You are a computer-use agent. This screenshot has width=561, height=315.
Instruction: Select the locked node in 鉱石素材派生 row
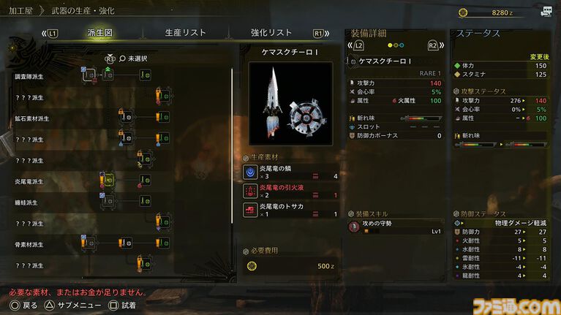tap(127, 117)
